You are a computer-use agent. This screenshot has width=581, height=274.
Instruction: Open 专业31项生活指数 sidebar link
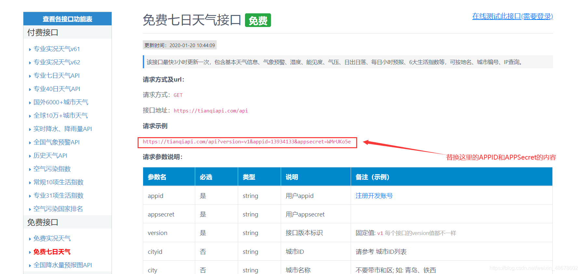59,195
